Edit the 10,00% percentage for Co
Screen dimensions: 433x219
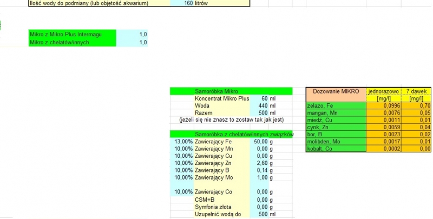pyautogui.click(x=182, y=192)
